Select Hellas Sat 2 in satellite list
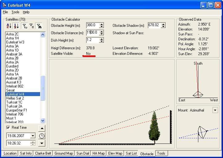This screenshot has height=158, width=223. pyautogui.click(x=23, y=98)
